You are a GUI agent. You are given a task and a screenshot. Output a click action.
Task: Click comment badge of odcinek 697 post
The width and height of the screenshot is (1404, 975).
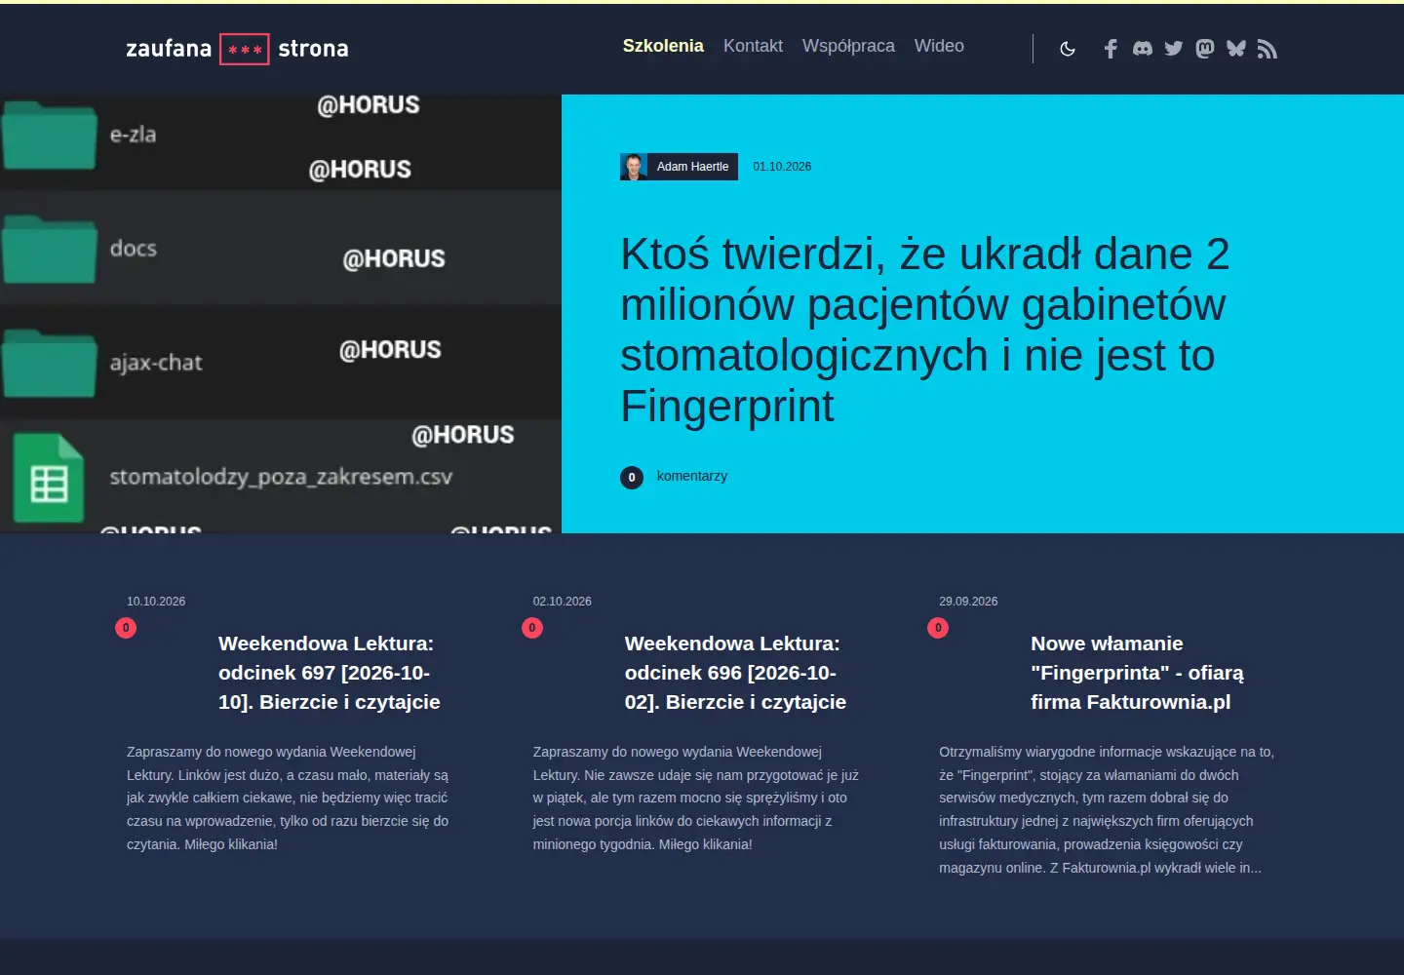pyautogui.click(x=126, y=628)
